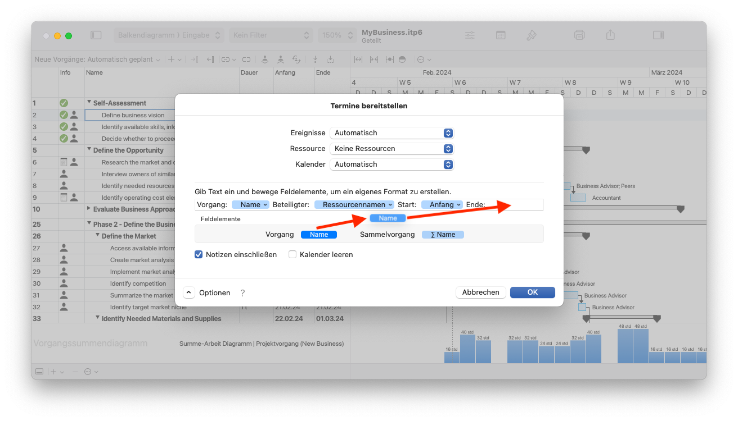Screen dimensions: 738x421
Task: Open the Ressource dropdown
Action: tap(391, 149)
